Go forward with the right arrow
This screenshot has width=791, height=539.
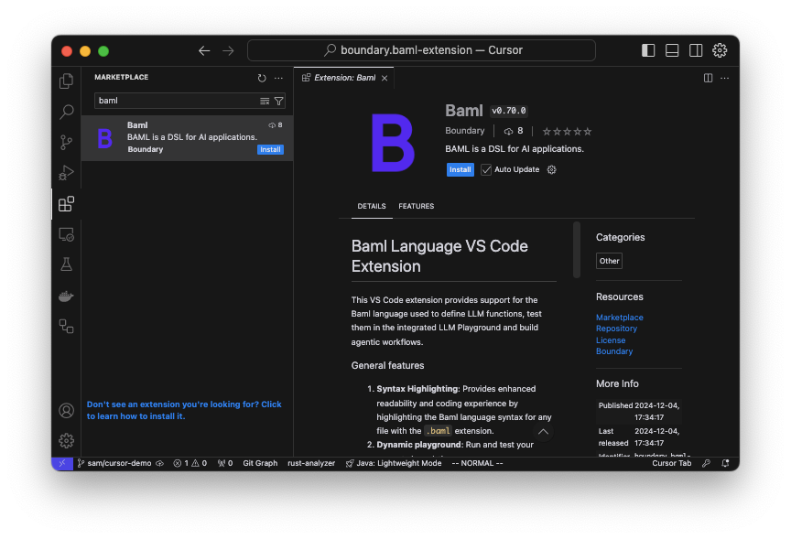229,50
